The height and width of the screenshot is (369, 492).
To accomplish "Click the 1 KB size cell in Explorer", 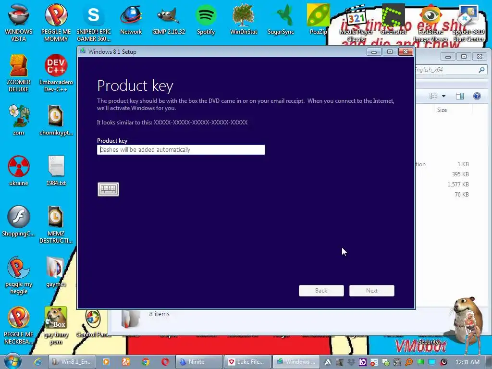I will tap(463, 164).
